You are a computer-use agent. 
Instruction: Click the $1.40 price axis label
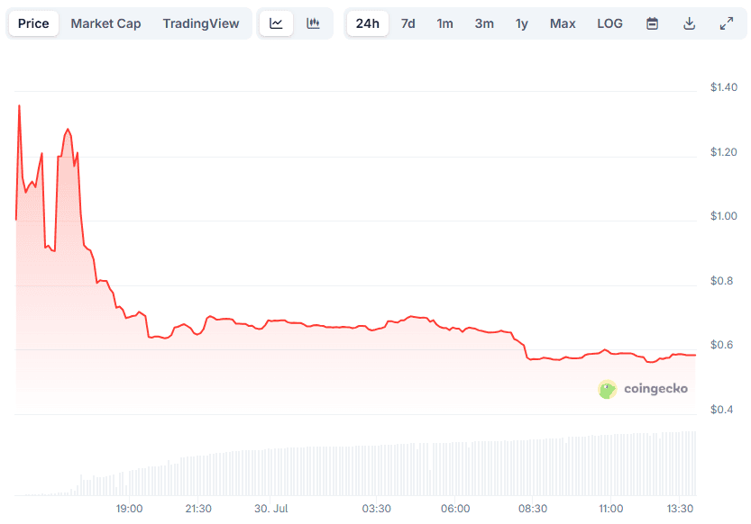[722, 86]
